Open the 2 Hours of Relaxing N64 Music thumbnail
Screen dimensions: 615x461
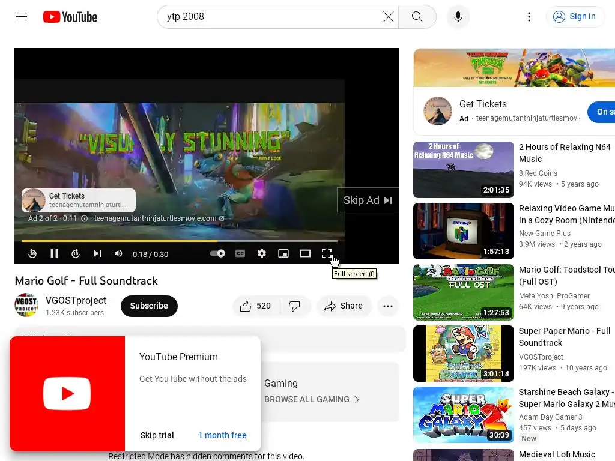pos(463,169)
